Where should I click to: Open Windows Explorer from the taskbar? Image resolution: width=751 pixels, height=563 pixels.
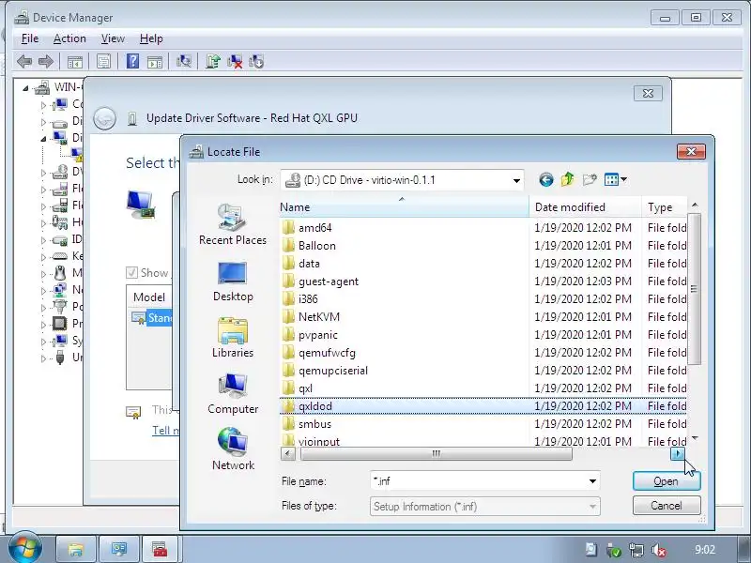tap(76, 549)
